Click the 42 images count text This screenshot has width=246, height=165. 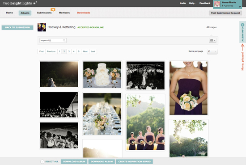(211, 27)
